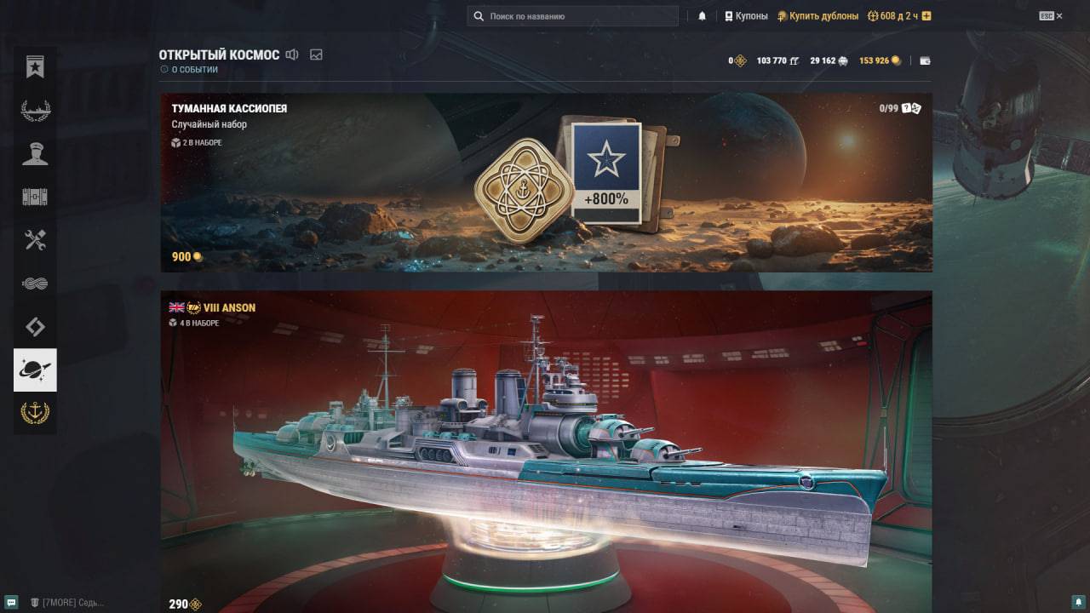Add premium time with plus button
Screen dimensions: 1090x613
pyautogui.click(x=926, y=16)
